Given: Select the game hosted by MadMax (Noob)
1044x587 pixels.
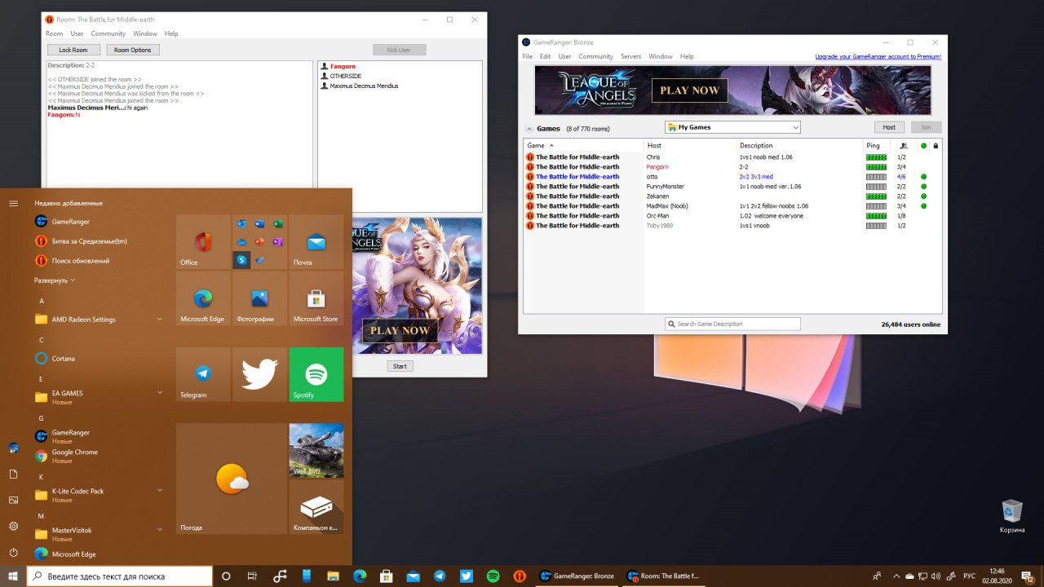Looking at the screenshot, I should 732,205.
